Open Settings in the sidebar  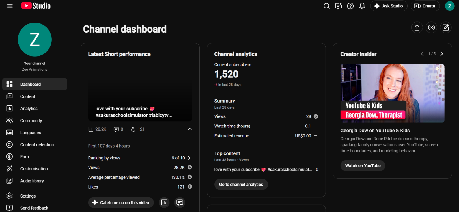click(35, 196)
